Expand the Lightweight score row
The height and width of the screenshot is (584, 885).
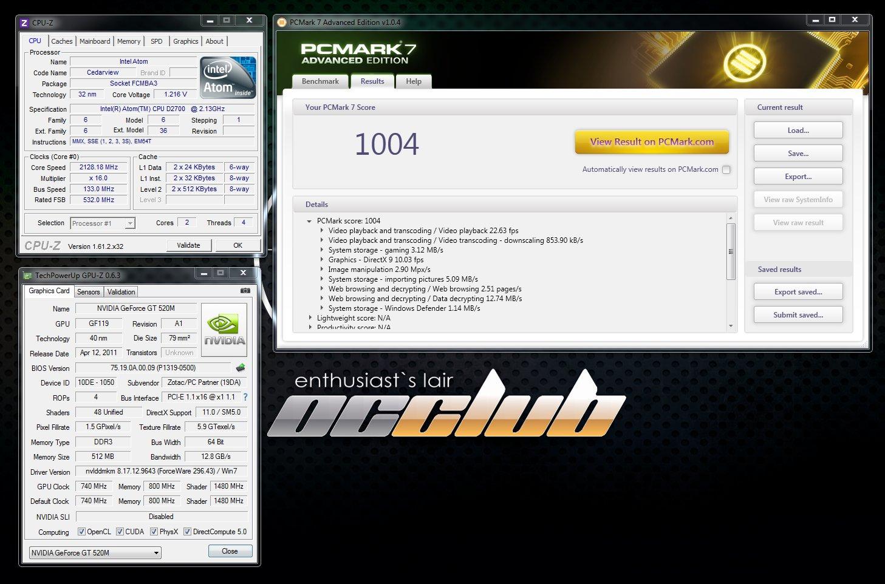pos(310,318)
